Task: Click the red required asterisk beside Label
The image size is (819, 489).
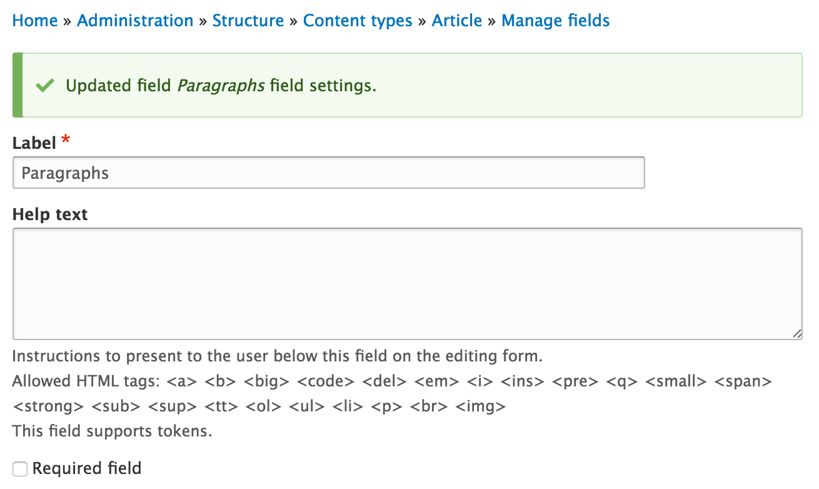Action: click(66, 142)
